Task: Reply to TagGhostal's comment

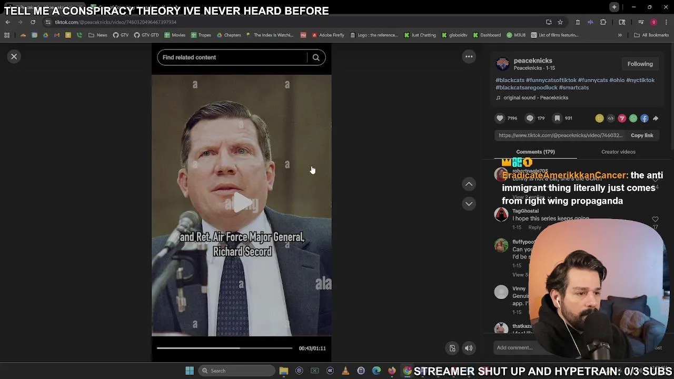Action: tap(534, 227)
